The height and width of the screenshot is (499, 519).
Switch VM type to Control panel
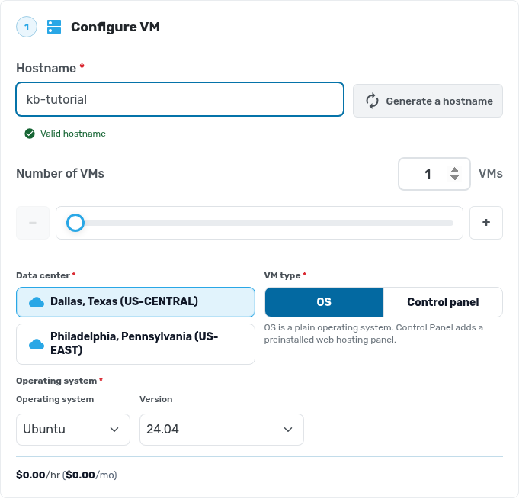pos(443,302)
